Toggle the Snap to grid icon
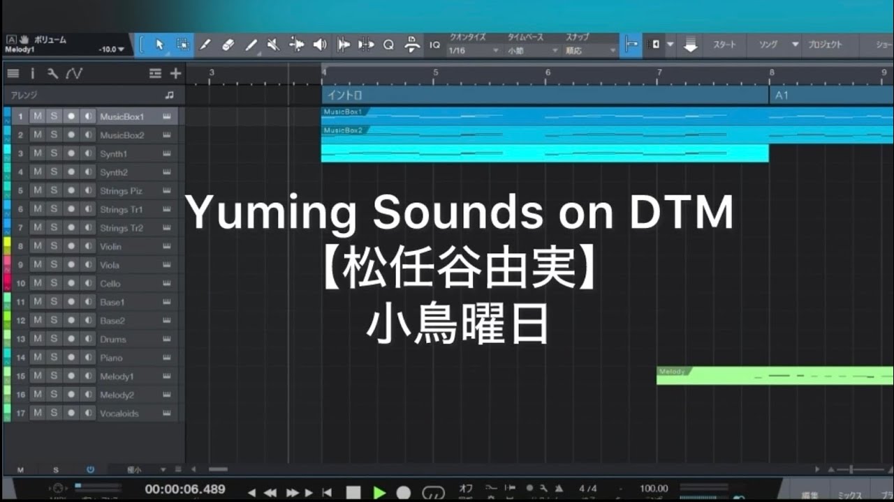Screen dimensions: 894x502 point(631,45)
